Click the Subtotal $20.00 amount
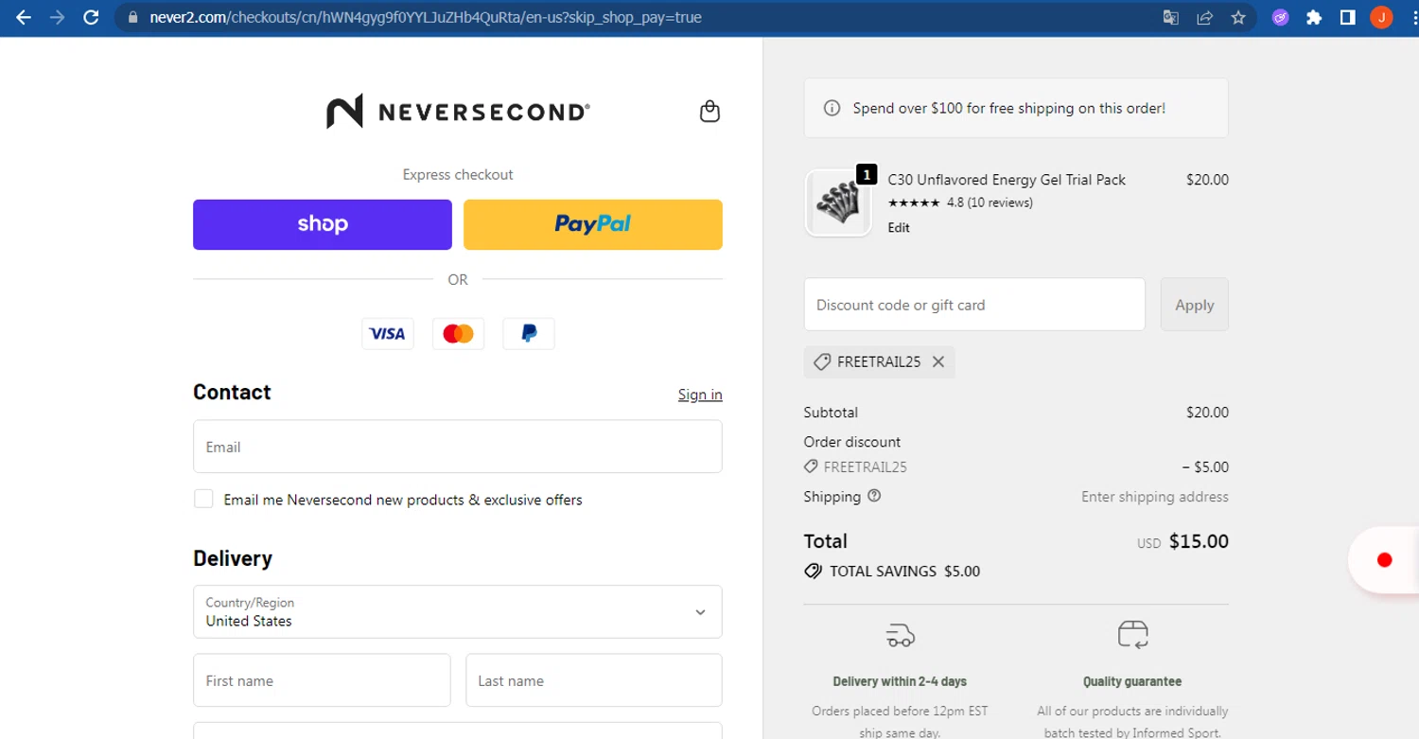1419x739 pixels. [1207, 413]
